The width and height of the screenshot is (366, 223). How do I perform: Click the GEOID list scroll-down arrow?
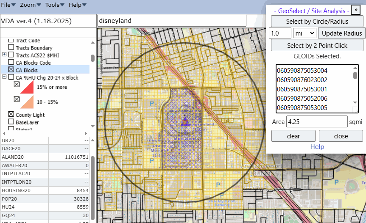click(355, 103)
